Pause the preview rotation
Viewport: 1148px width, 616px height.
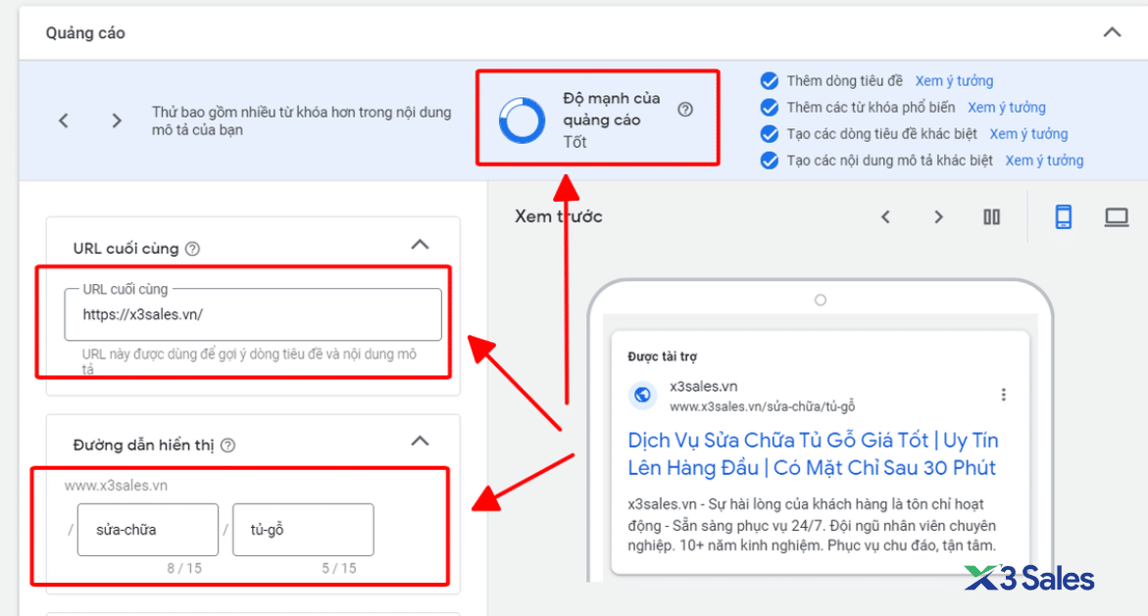pyautogui.click(x=991, y=217)
